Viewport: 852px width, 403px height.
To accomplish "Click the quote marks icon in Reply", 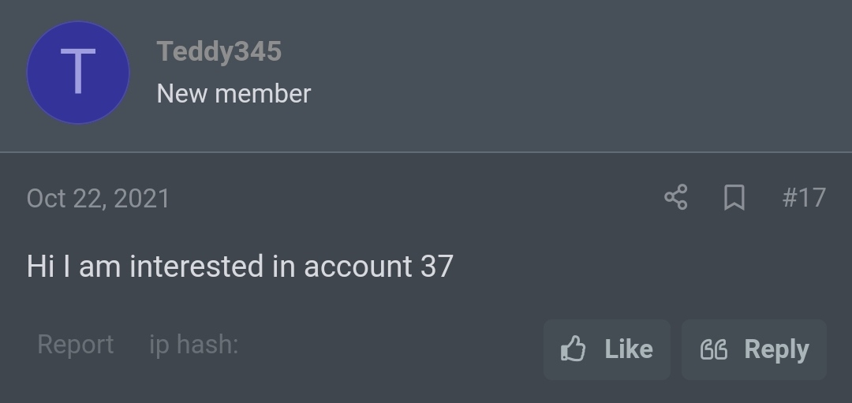I will 714,349.
